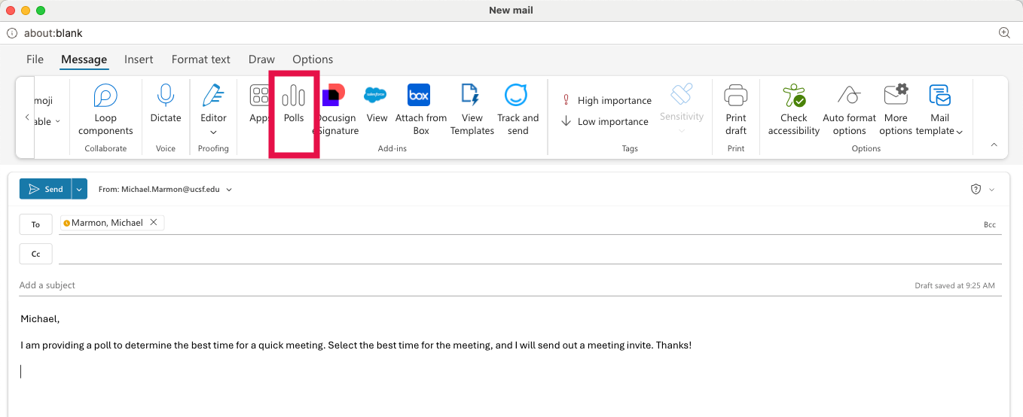
Task: Click the Draft saved at 9:25 AM text
Action: click(x=954, y=286)
